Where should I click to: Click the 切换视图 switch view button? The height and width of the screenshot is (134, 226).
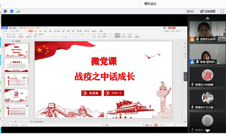tap(208, 11)
